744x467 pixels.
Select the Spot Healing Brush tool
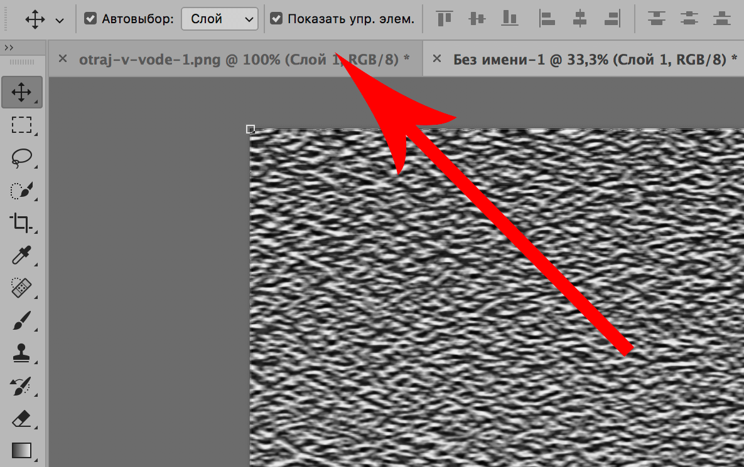(x=22, y=288)
